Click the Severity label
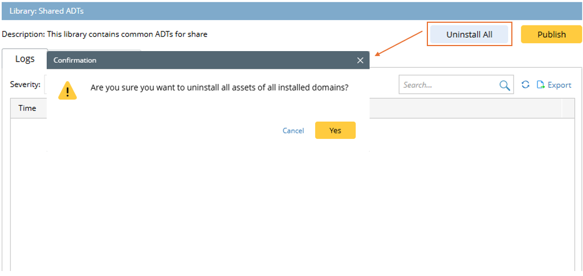The width and height of the screenshot is (583, 276). pyautogui.click(x=25, y=84)
